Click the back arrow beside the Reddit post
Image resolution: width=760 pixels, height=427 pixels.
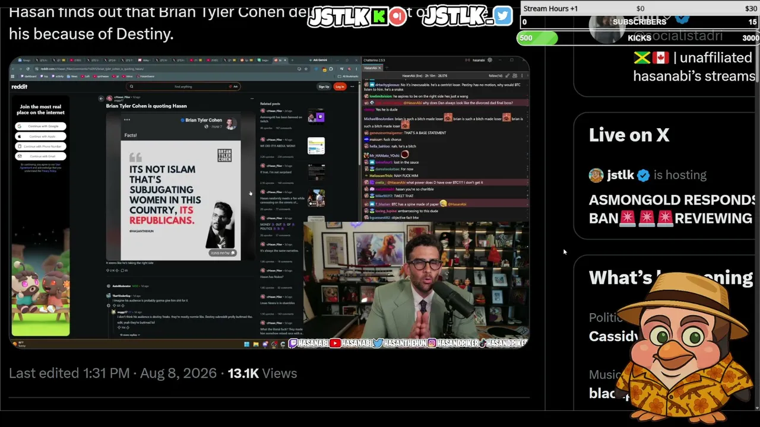pyautogui.click(x=101, y=98)
